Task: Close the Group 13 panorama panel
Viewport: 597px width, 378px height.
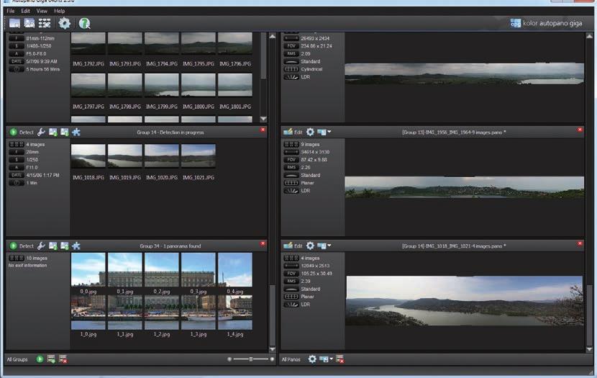Action: 580,130
